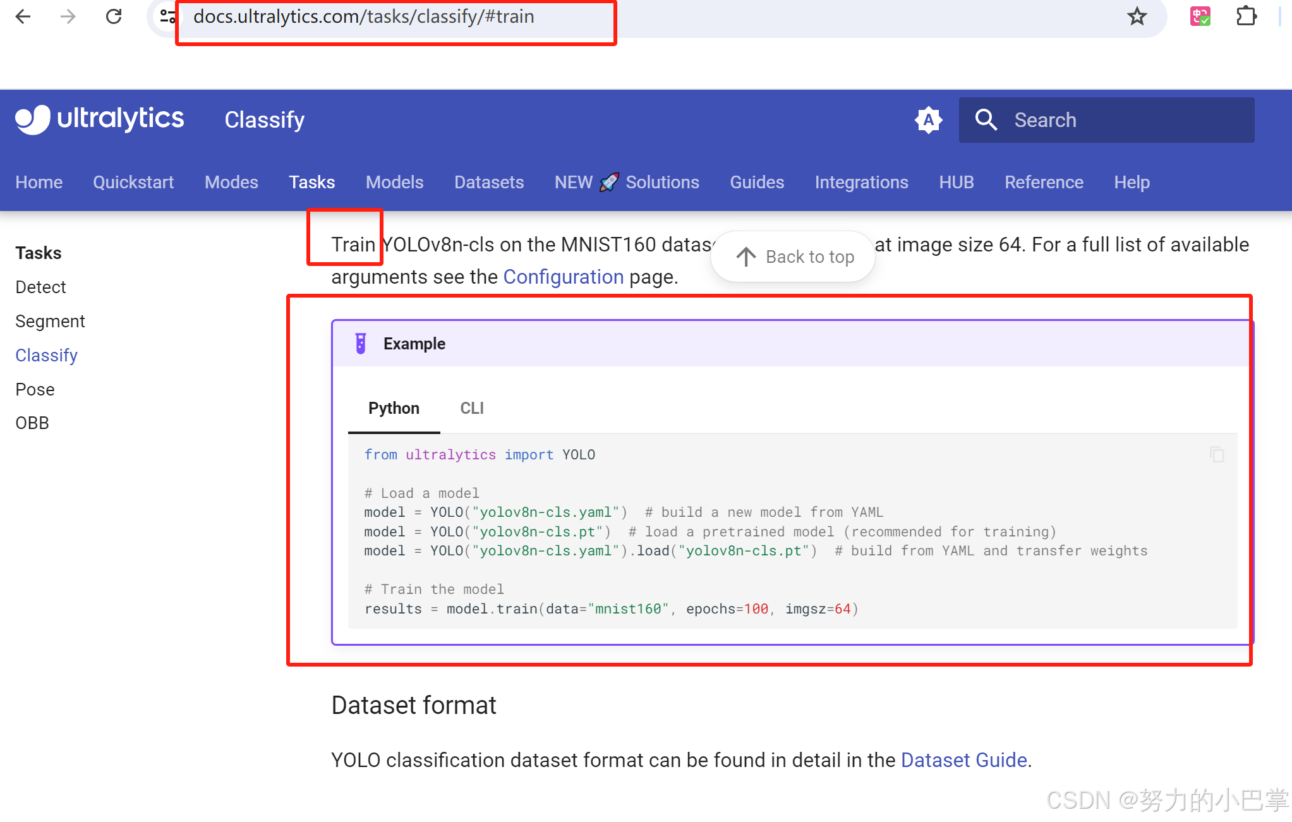The image size is (1292, 822).
Task: Follow the Configuration link
Action: (564, 277)
